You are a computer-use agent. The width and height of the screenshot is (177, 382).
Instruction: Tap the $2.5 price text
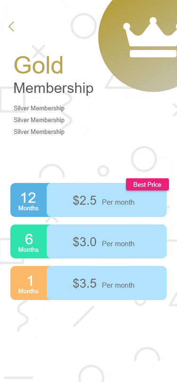point(84,200)
